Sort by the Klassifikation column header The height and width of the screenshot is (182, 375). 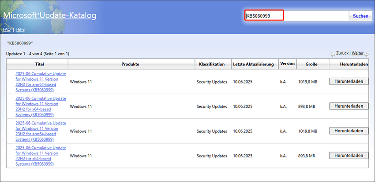click(x=213, y=64)
